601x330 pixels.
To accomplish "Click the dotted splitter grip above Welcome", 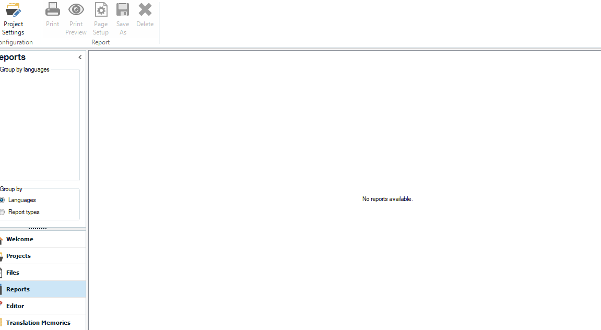I will (38, 228).
